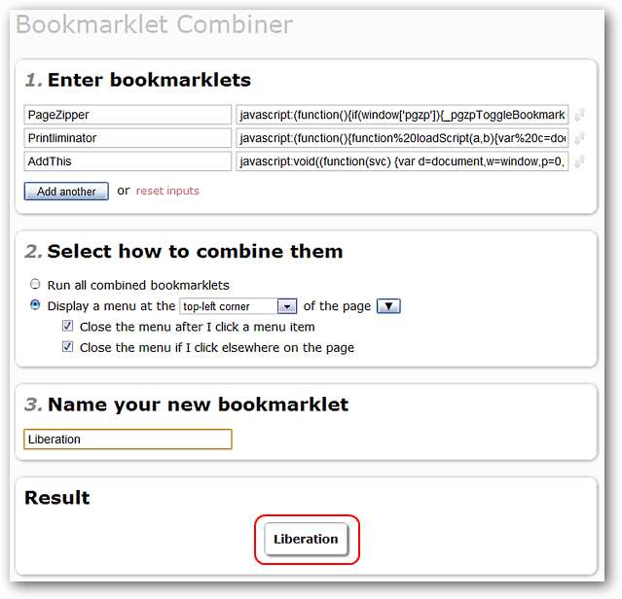Open the 'top-left corner' position dropdown
622x599 pixels.
pos(238,306)
